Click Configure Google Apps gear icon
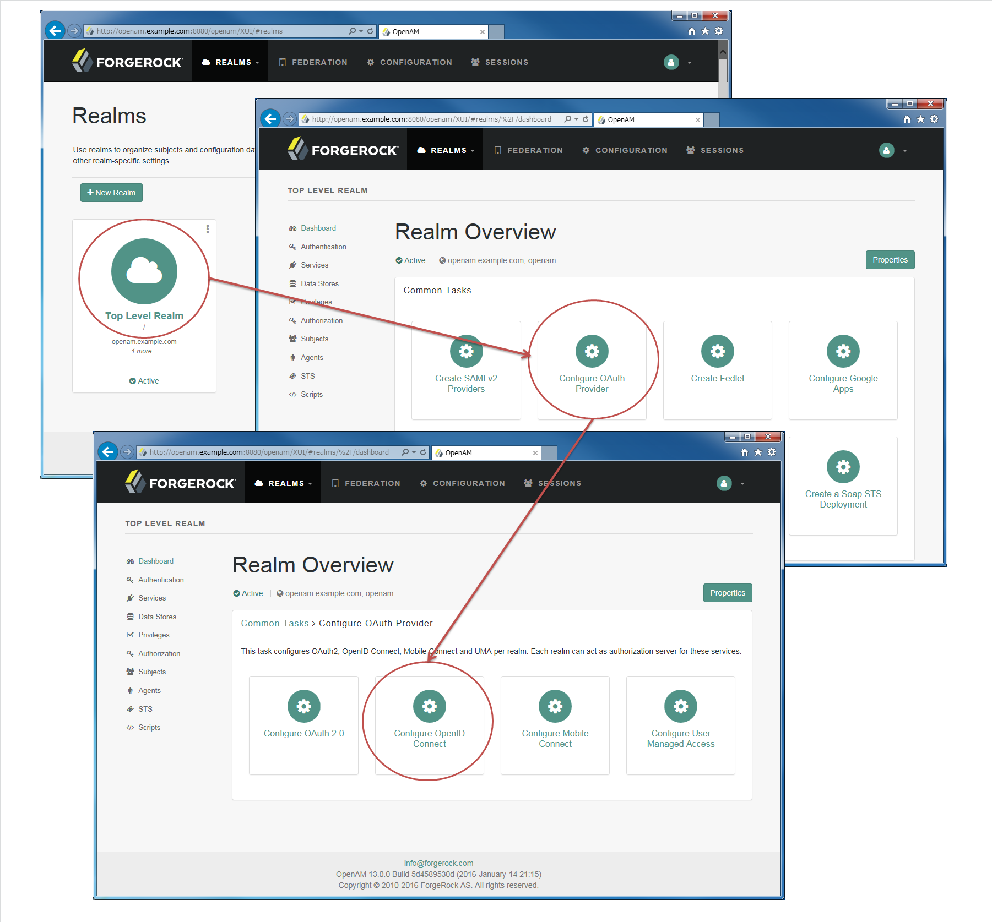Viewport: 992px width, 922px height. pyautogui.click(x=843, y=351)
